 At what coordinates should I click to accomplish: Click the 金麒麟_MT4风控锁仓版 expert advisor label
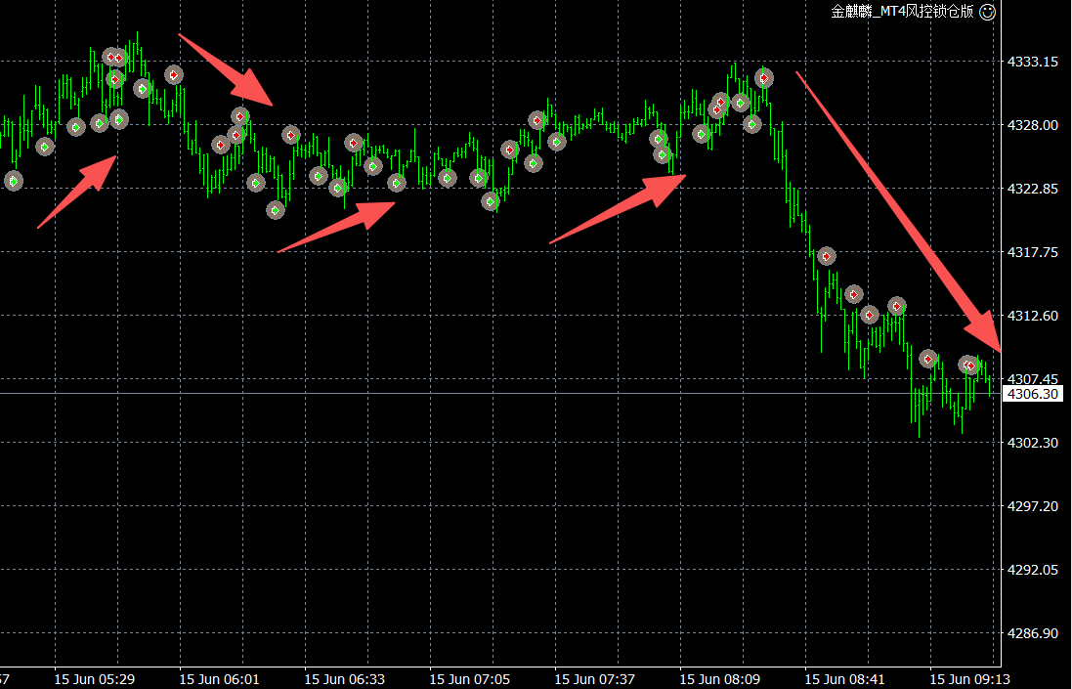pos(902,12)
